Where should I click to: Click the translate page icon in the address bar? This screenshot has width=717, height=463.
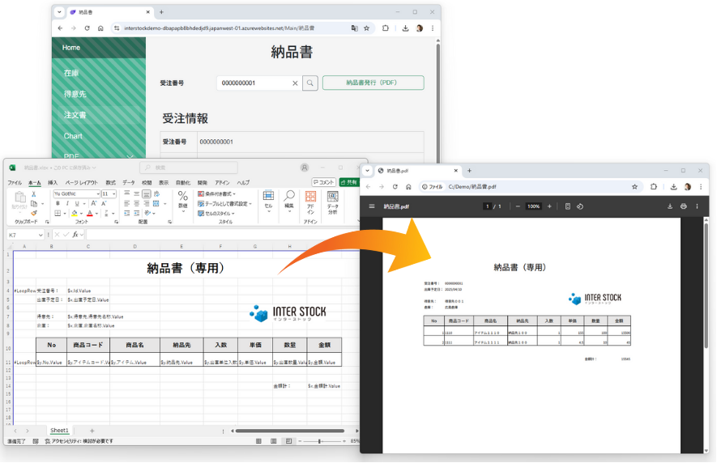(354, 28)
